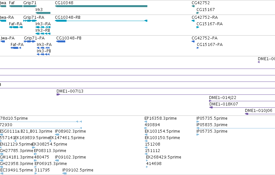Click the IP05835.3prime EST label
Viewport: 275px width, 175px height.
[212, 125]
